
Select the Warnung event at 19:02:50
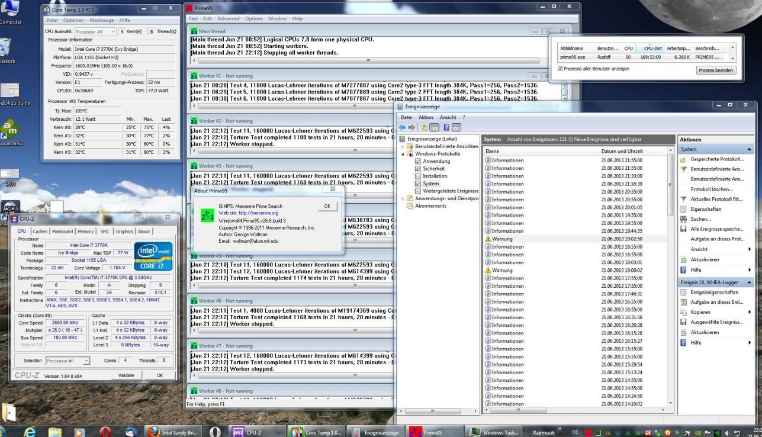point(574,239)
